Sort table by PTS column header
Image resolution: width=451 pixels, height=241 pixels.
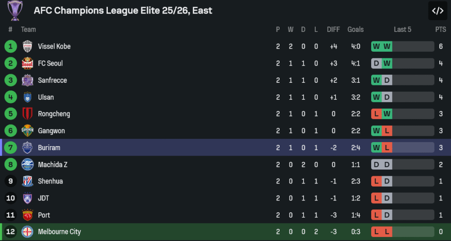pos(441,29)
